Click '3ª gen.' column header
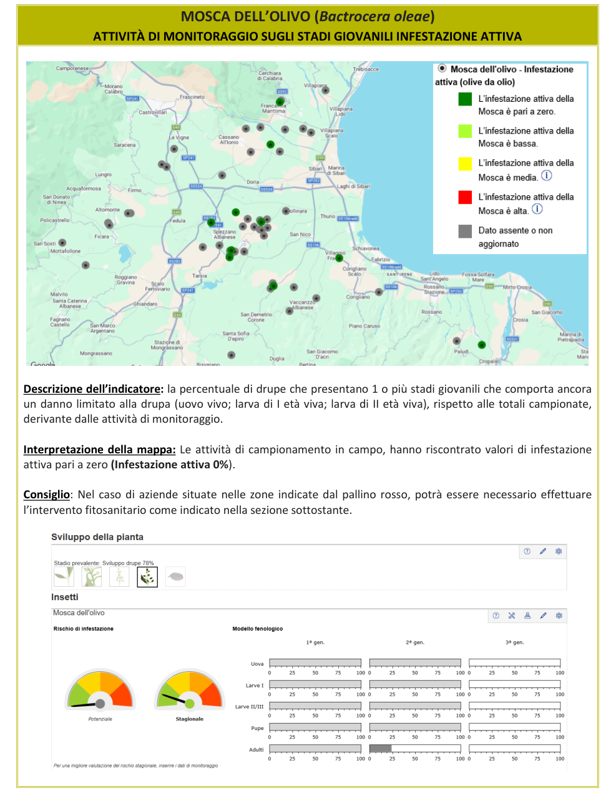 pos(515,643)
